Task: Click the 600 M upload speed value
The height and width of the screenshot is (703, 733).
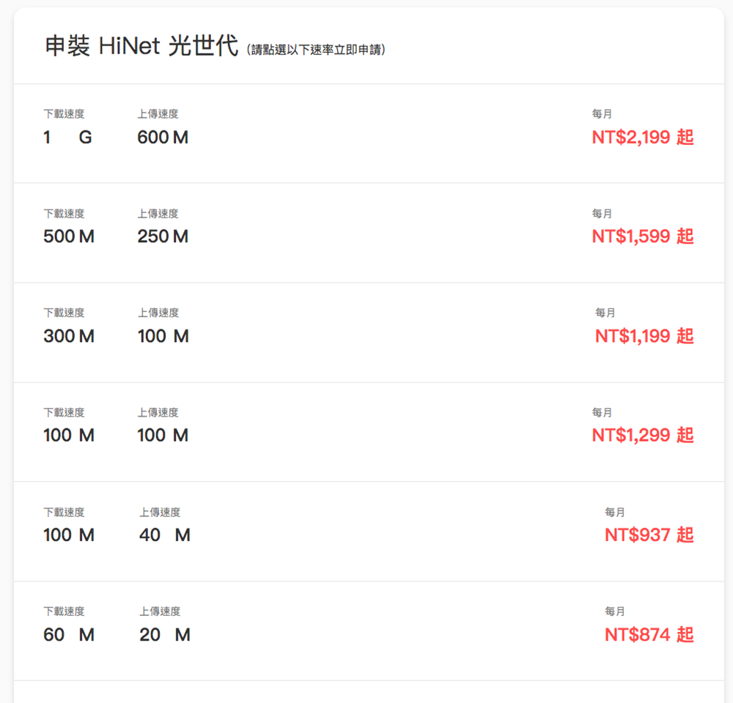Action: [x=162, y=137]
